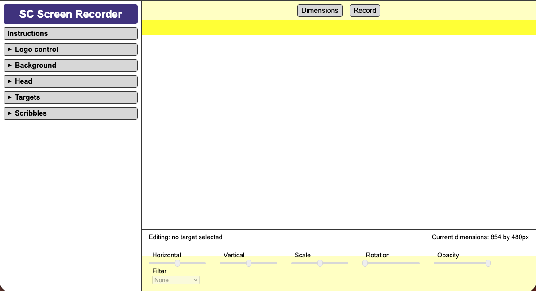
Task: Click the blank white canvas area
Action: click(339, 133)
